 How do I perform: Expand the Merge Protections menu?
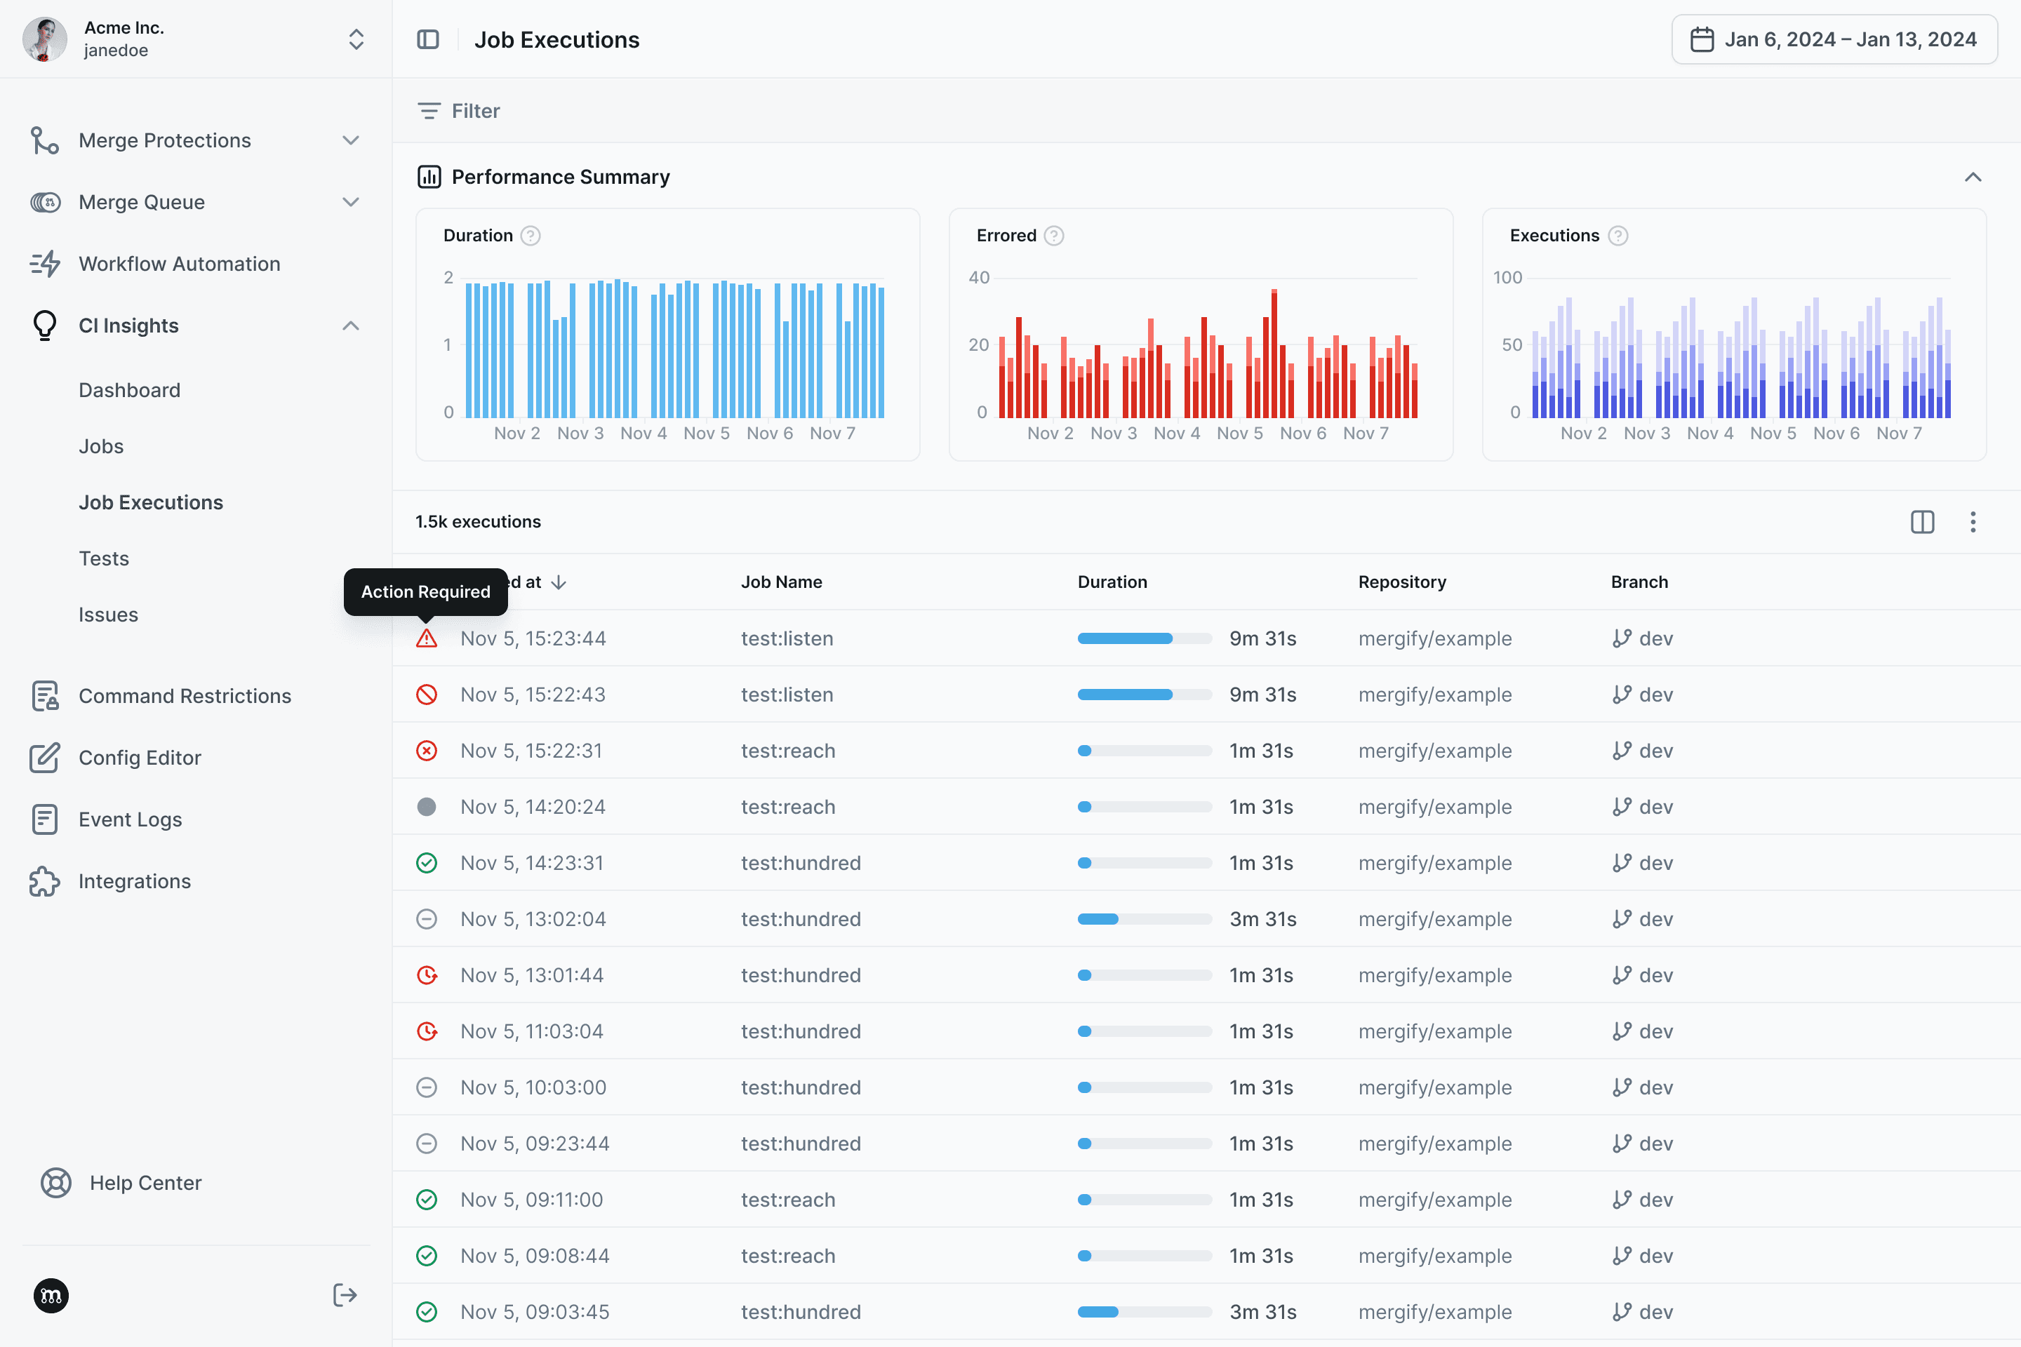coord(351,140)
